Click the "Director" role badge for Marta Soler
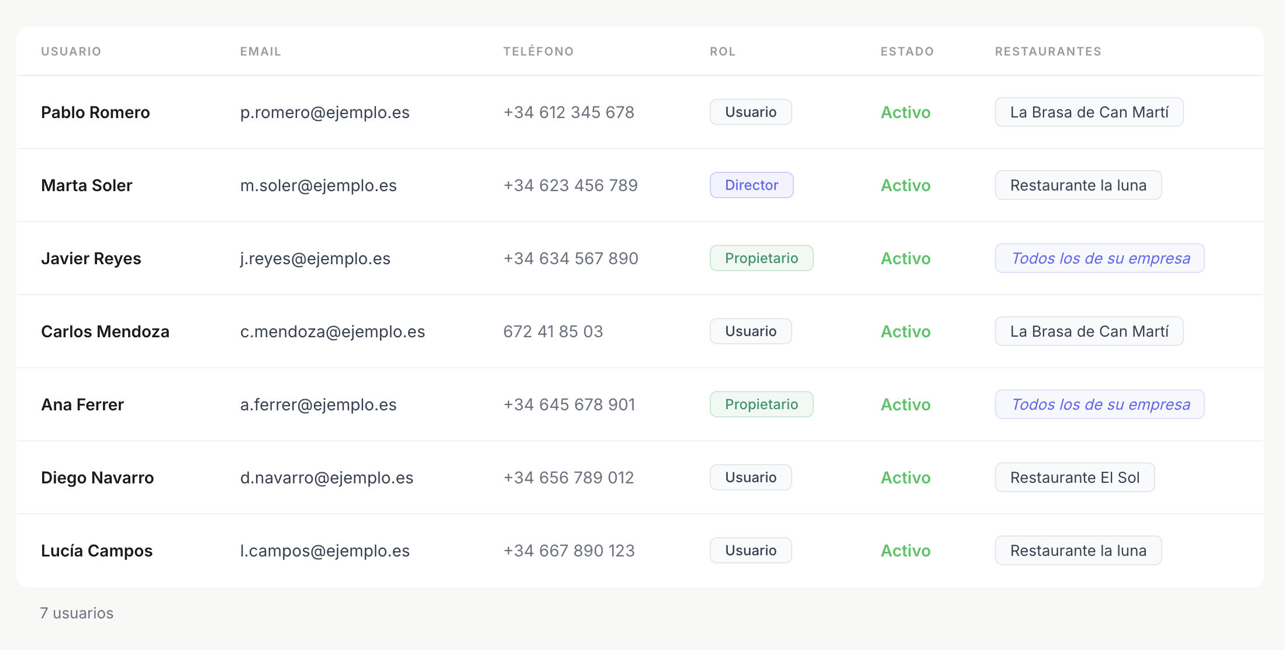This screenshot has height=650, width=1285. point(751,185)
